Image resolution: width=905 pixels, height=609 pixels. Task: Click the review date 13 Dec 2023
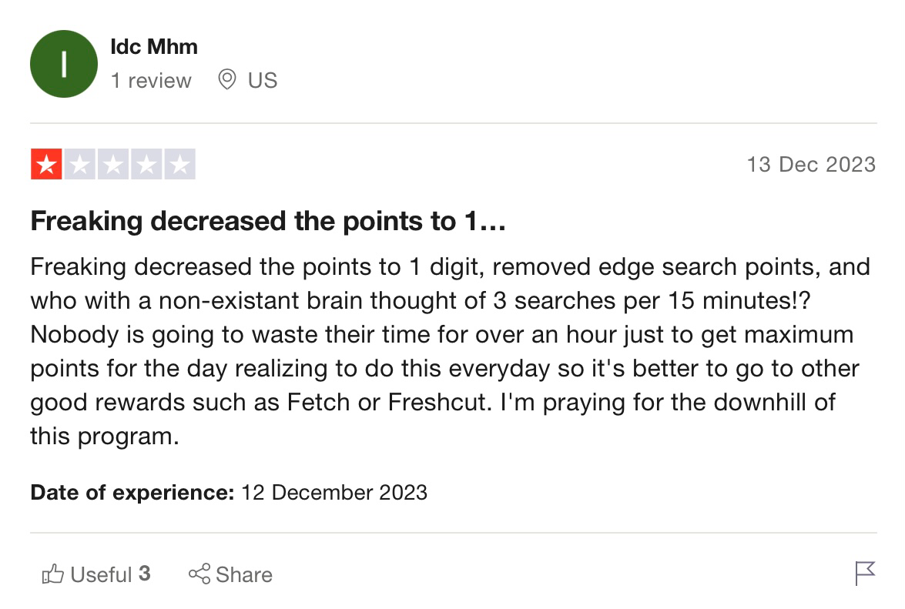click(813, 163)
